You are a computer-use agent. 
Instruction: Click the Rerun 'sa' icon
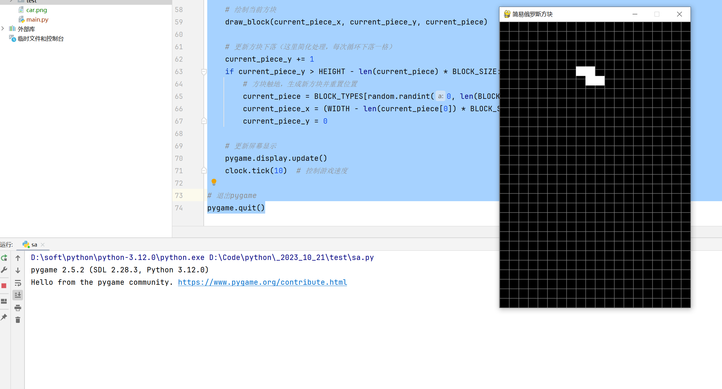(4, 258)
